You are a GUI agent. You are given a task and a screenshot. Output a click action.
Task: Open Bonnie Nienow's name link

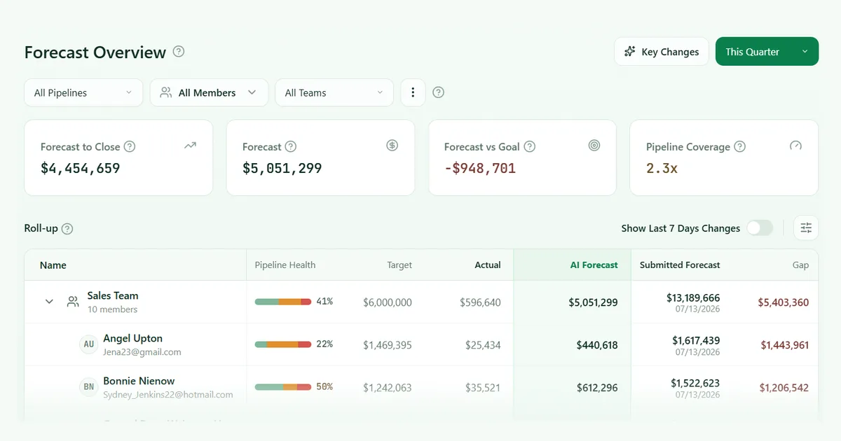coord(139,381)
